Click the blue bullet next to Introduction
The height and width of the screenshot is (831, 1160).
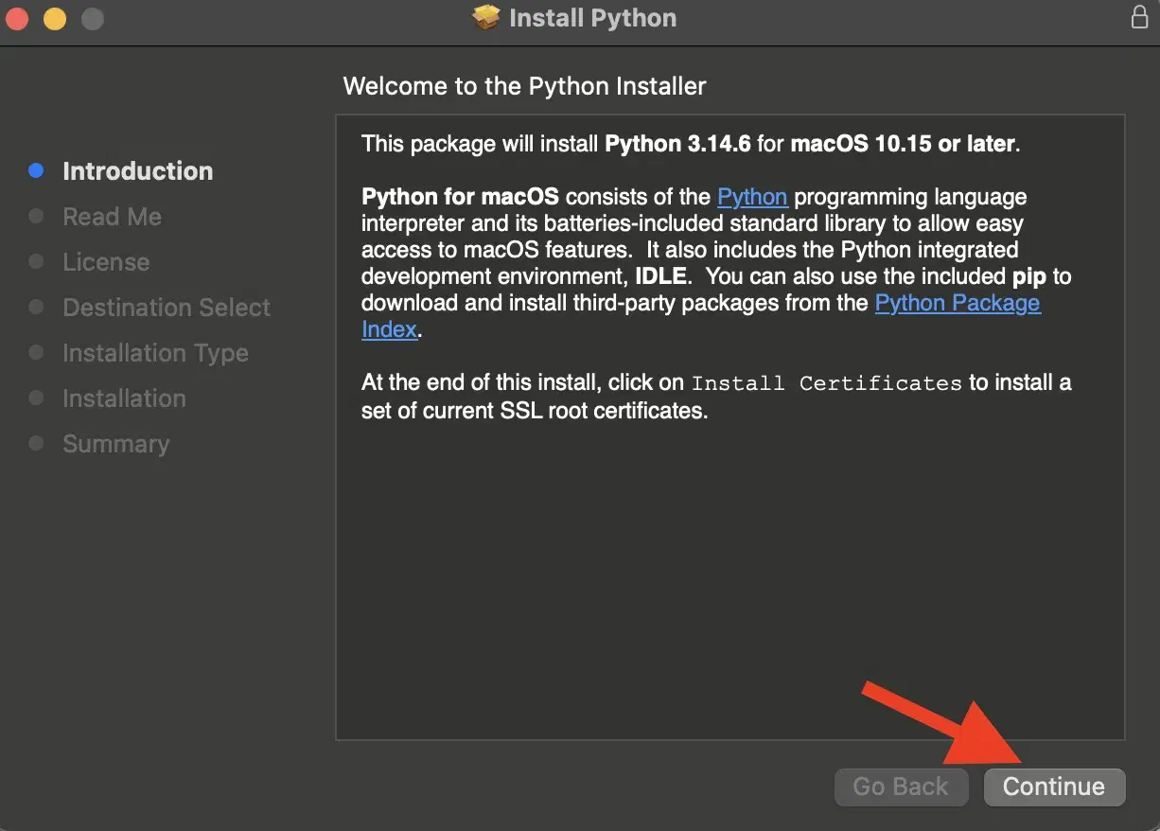pyautogui.click(x=36, y=170)
